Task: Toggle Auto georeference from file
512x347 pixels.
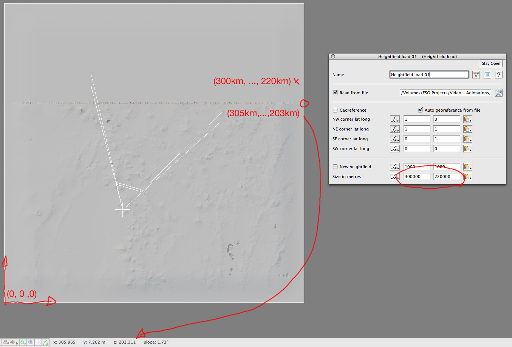Action: point(420,110)
